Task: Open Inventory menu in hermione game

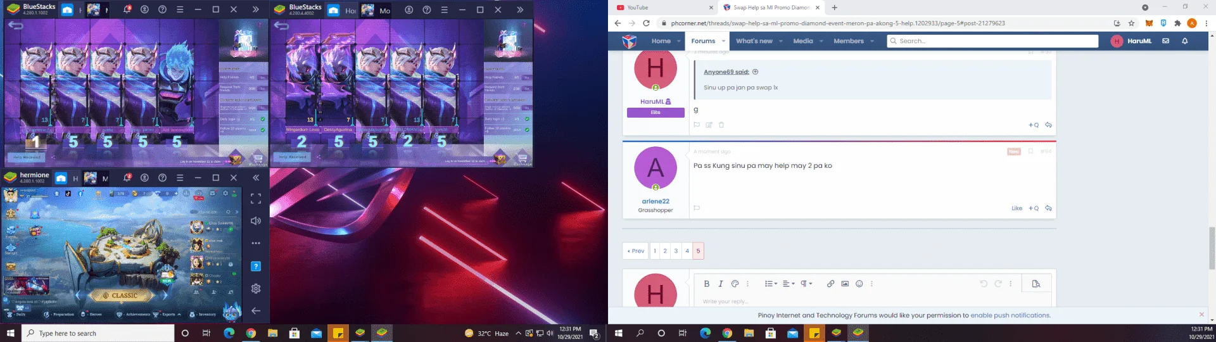Action: (x=203, y=314)
